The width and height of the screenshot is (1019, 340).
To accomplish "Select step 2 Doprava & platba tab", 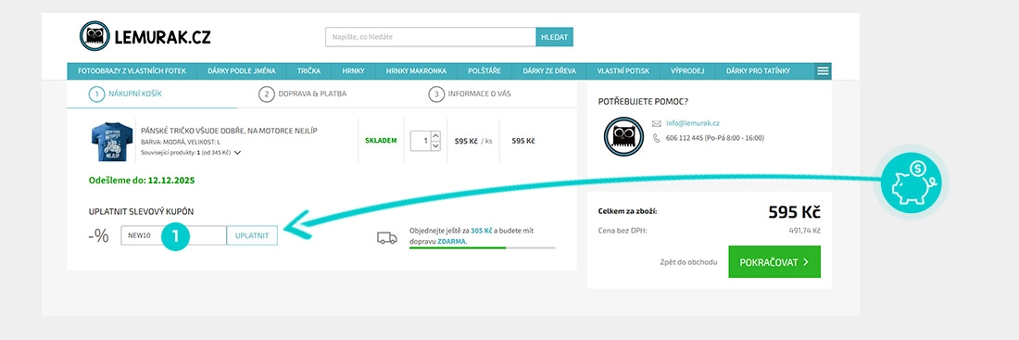I will pyautogui.click(x=303, y=94).
